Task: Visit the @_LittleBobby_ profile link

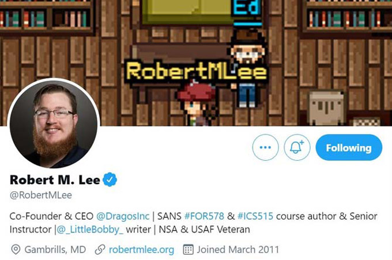Action: click(x=90, y=229)
